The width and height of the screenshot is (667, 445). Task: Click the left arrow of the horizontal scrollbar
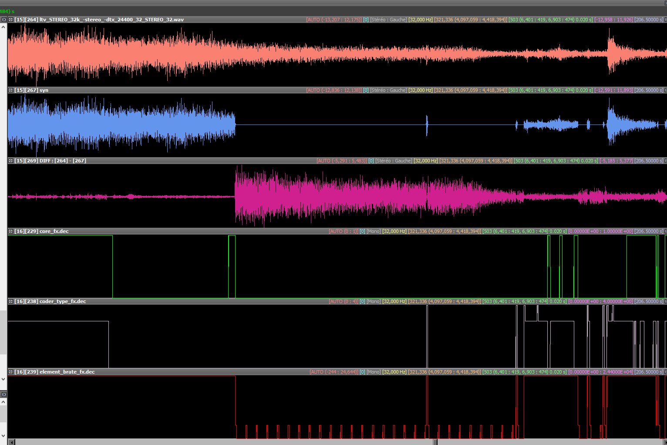tap(12, 442)
